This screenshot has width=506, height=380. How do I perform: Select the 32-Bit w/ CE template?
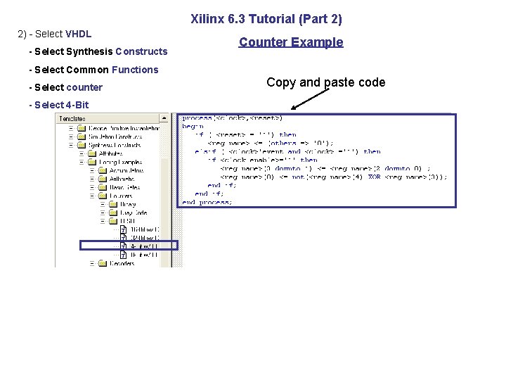145,238
